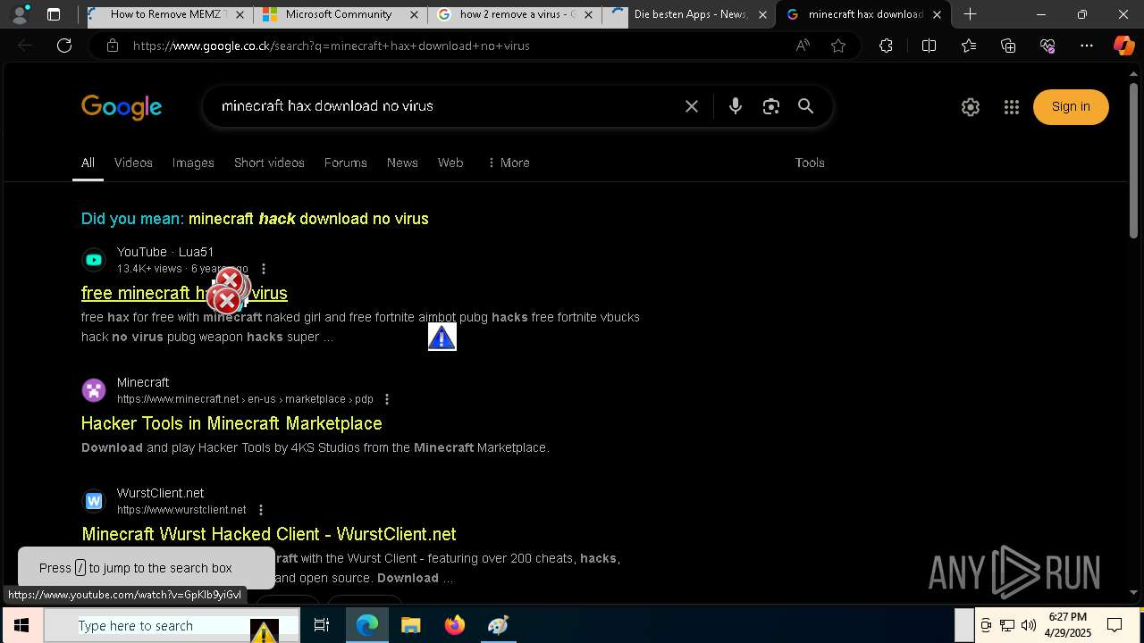Open Browser essentials icon

(x=1047, y=46)
